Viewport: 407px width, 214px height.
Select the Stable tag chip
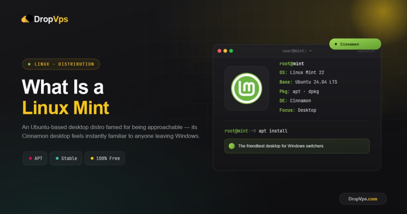pyautogui.click(x=66, y=159)
